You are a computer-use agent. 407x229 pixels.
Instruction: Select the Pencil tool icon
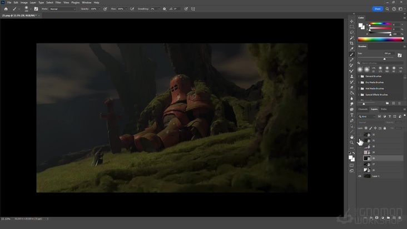click(x=352, y=60)
